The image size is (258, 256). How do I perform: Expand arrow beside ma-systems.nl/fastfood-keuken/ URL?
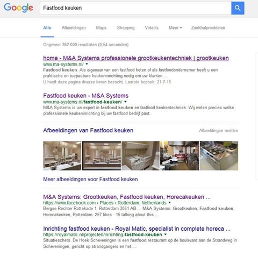coord(125,102)
